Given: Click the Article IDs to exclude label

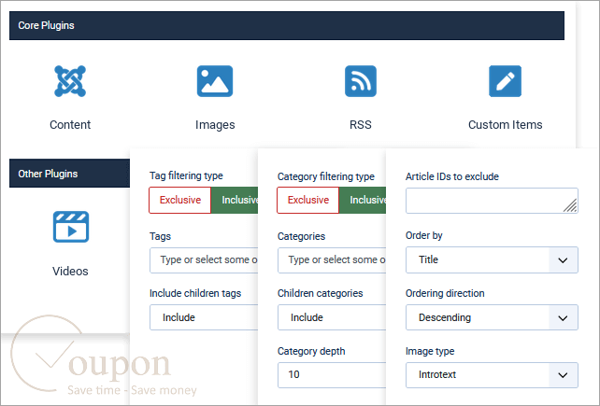Looking at the screenshot, I should tap(452, 176).
